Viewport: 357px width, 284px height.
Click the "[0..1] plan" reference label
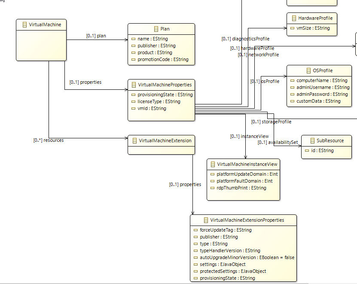point(96,36)
